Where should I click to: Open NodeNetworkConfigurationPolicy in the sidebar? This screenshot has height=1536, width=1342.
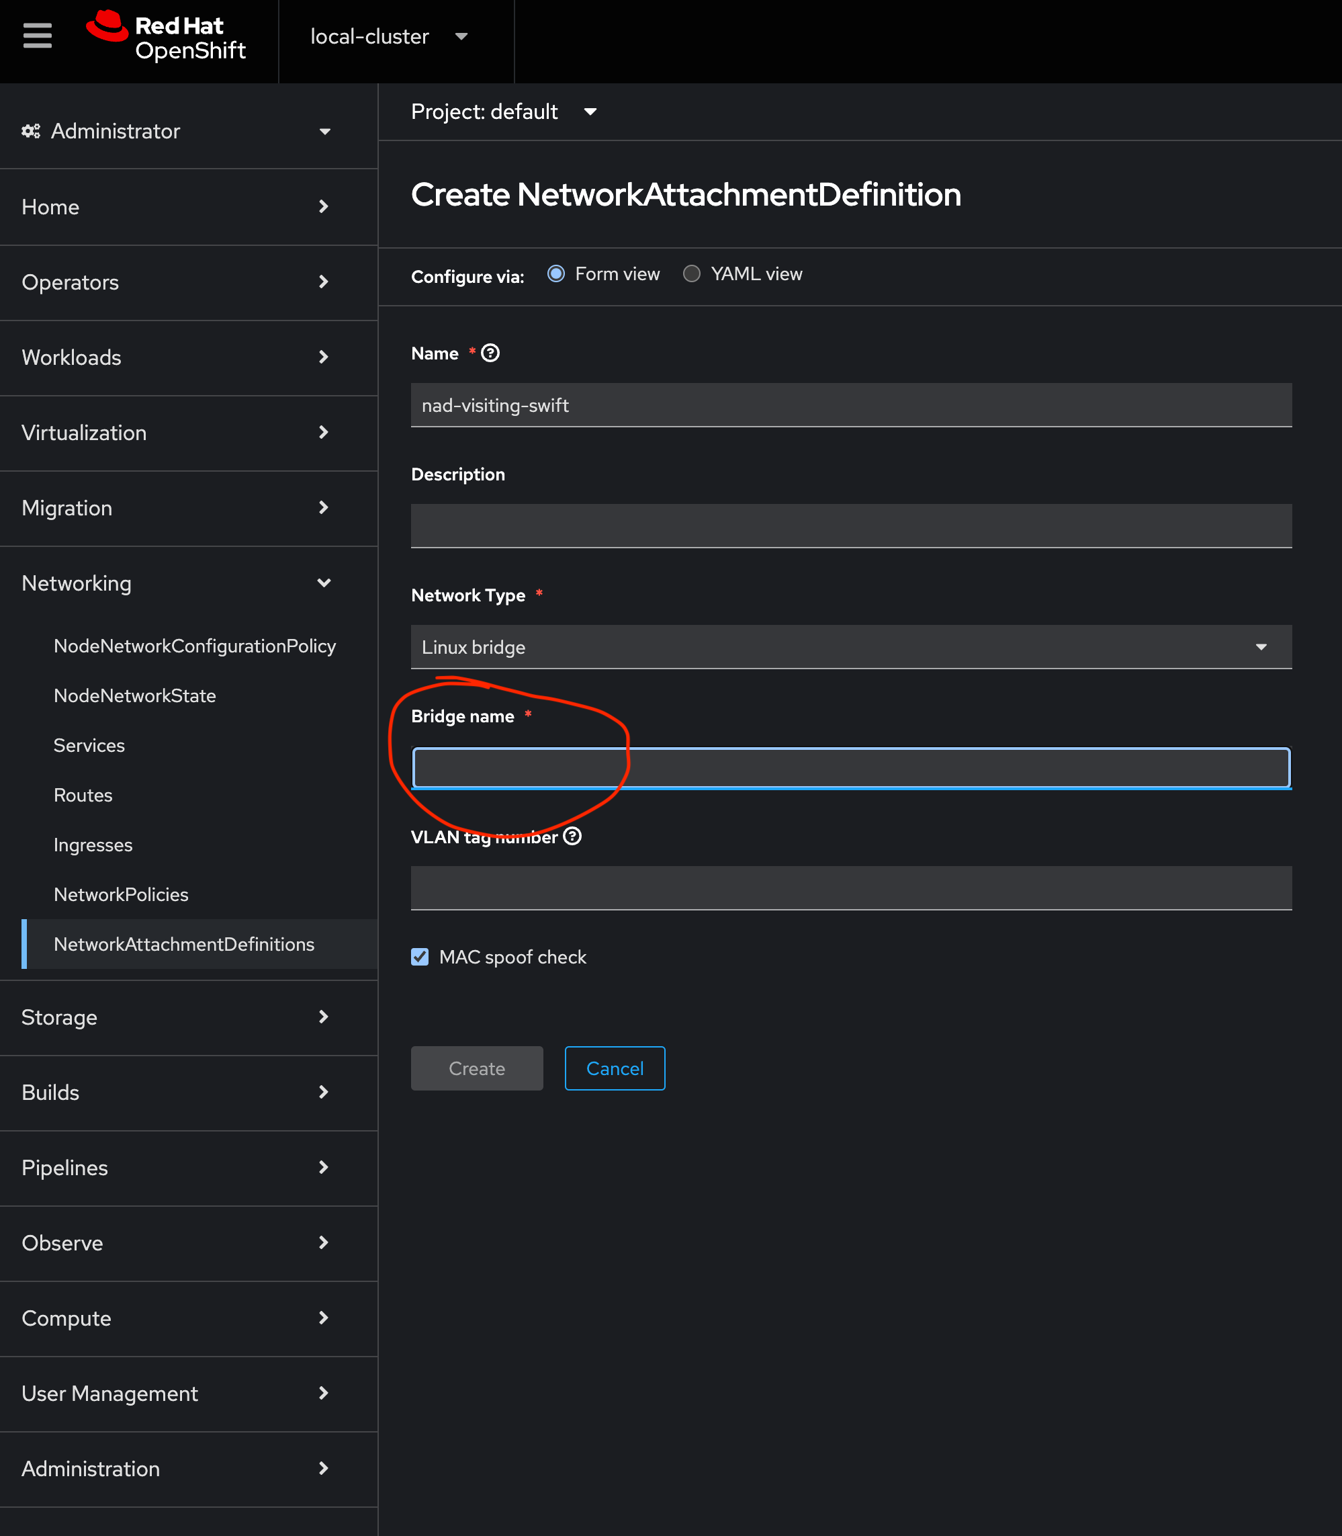pos(195,646)
